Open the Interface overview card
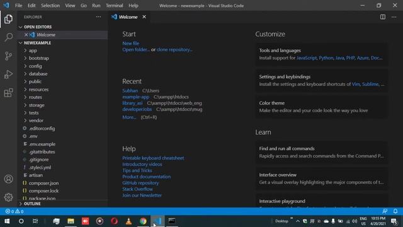The image size is (403, 227). click(321, 178)
